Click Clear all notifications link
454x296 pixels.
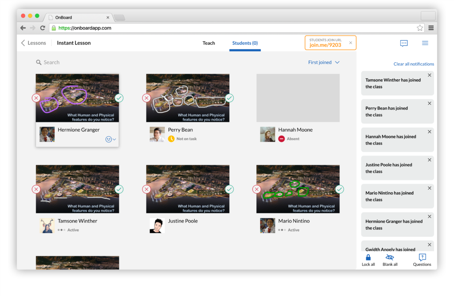pyautogui.click(x=414, y=64)
